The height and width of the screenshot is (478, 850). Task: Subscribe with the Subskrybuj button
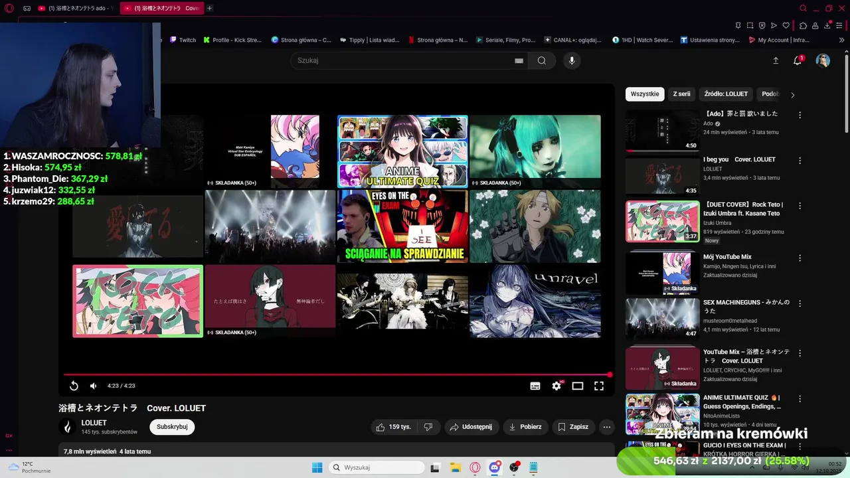(172, 427)
